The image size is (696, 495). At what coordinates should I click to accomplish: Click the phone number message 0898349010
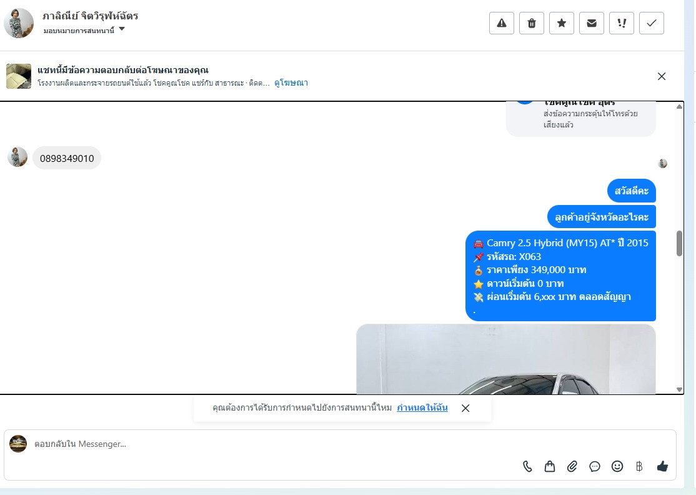(x=67, y=158)
